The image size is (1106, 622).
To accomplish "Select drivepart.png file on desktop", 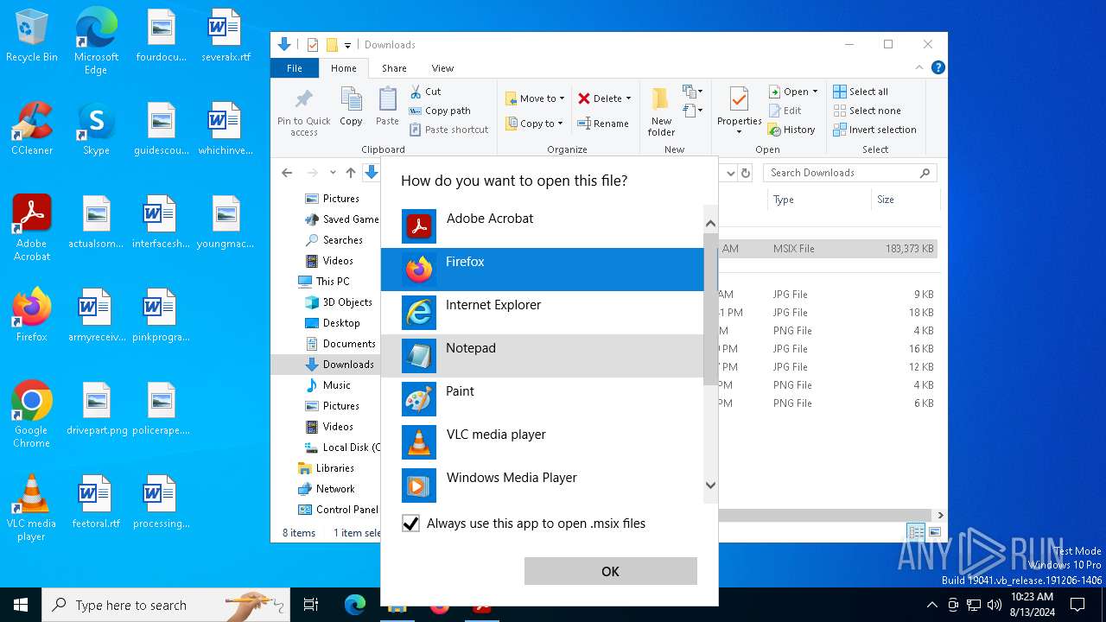I will (96, 409).
